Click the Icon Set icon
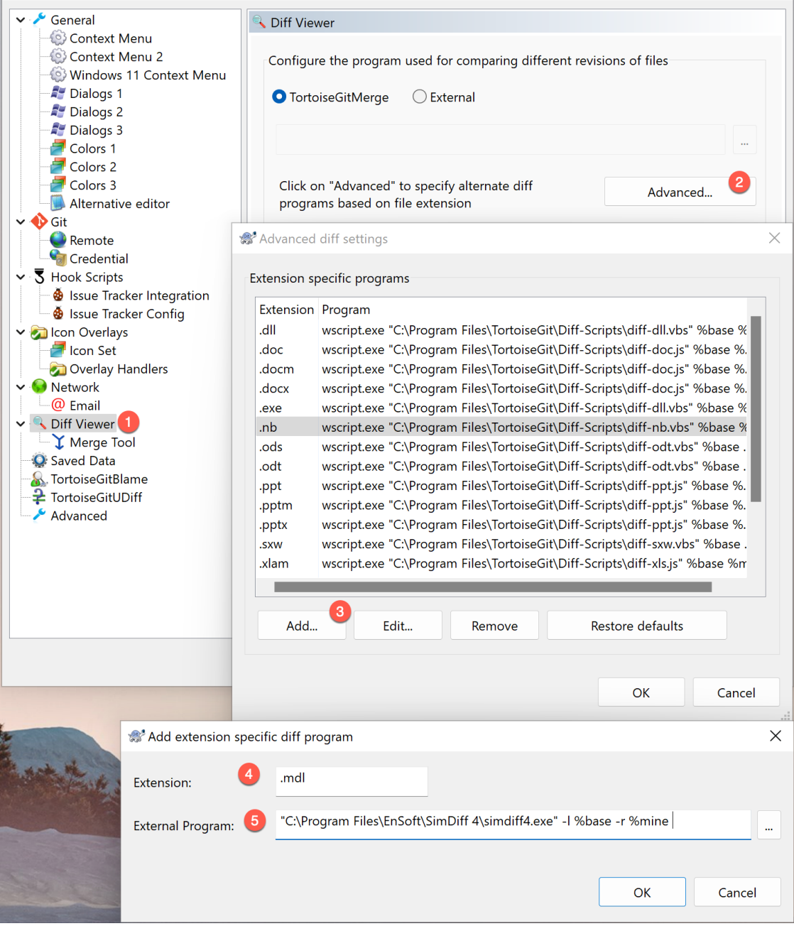The image size is (794, 926). pos(58,350)
